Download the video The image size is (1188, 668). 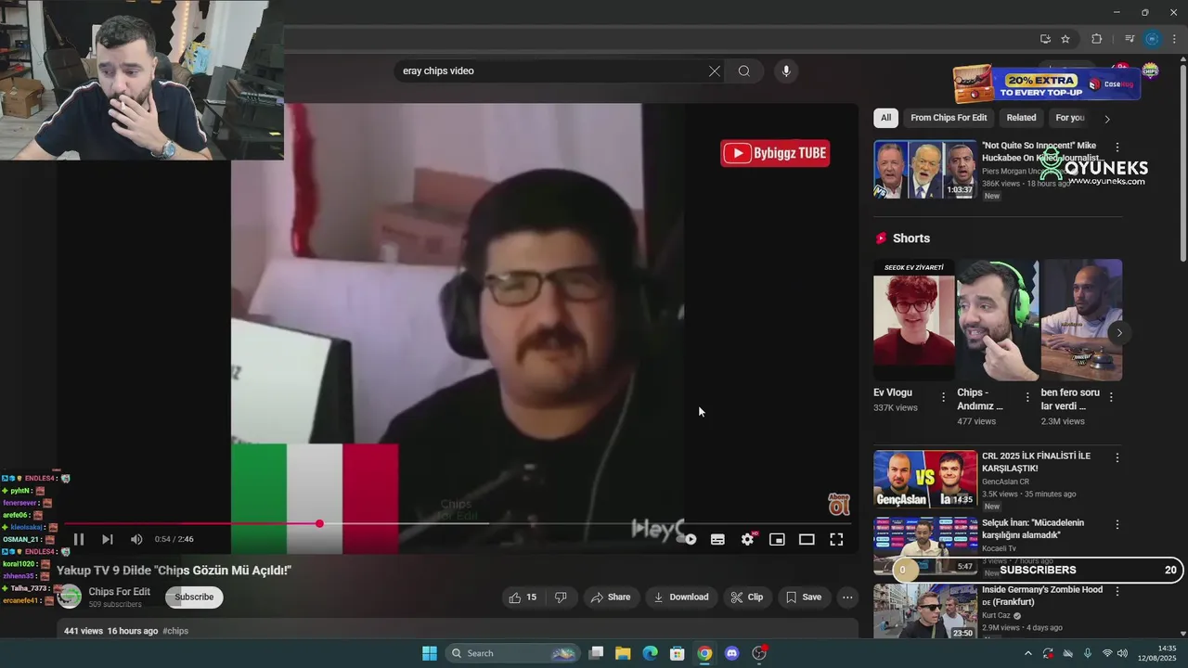pyautogui.click(x=681, y=597)
